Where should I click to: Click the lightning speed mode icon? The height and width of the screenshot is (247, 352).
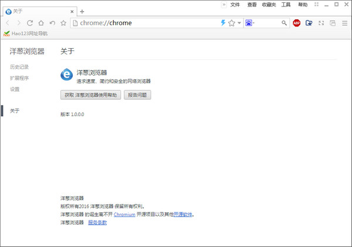click(223, 23)
